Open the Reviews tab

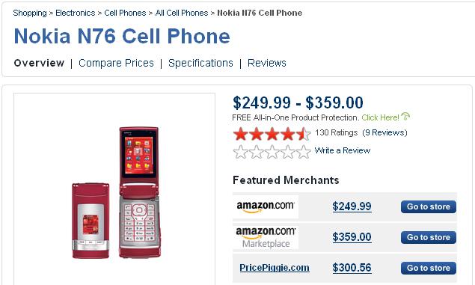point(267,63)
